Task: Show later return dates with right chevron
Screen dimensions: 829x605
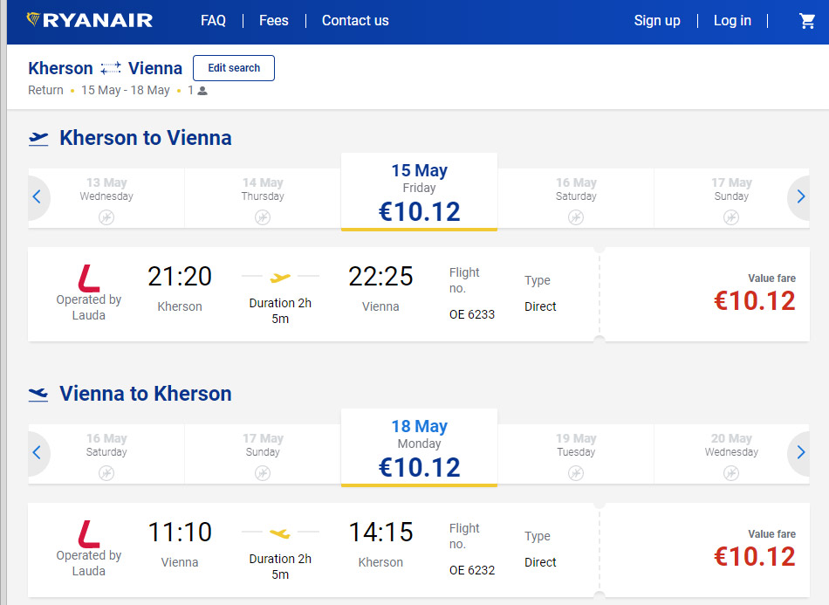Action: 799,453
